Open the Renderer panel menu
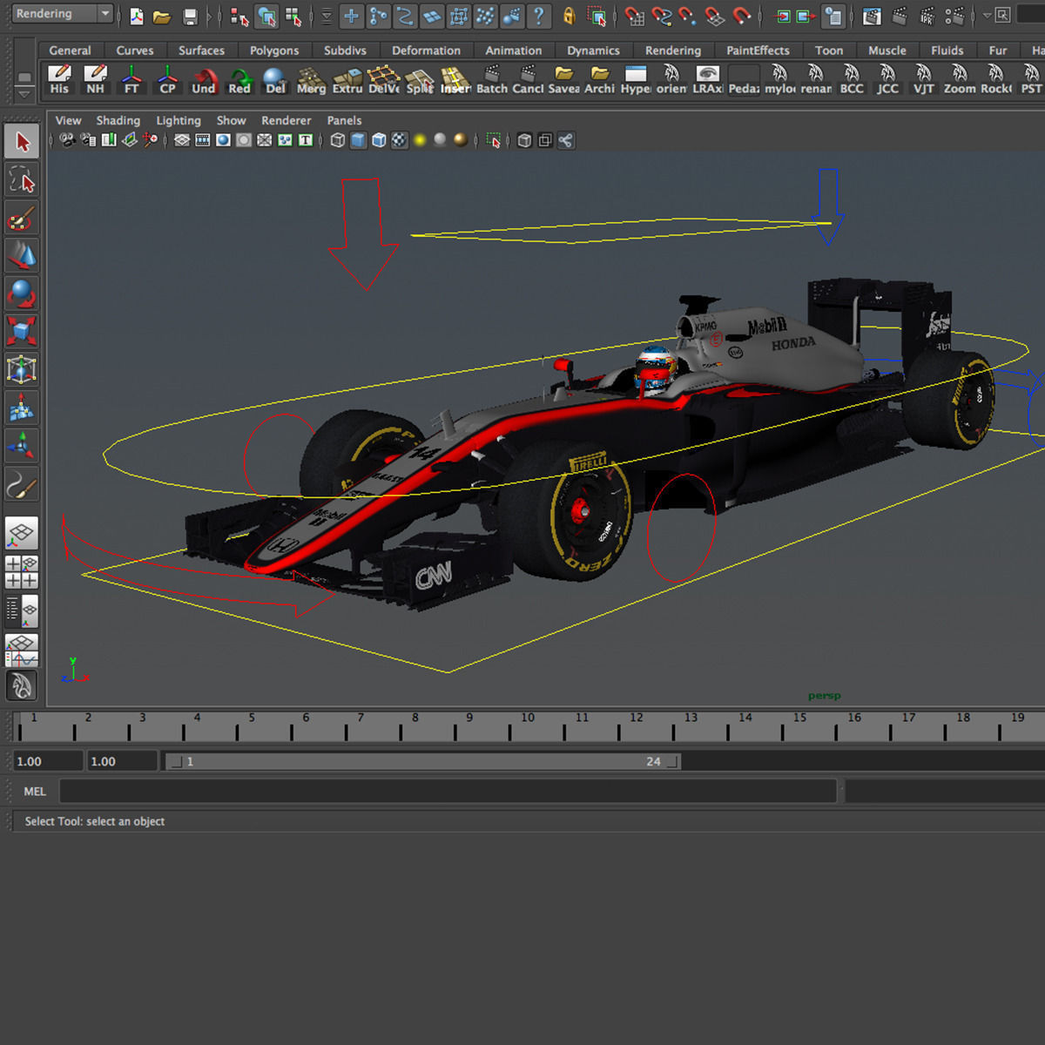 [x=286, y=120]
